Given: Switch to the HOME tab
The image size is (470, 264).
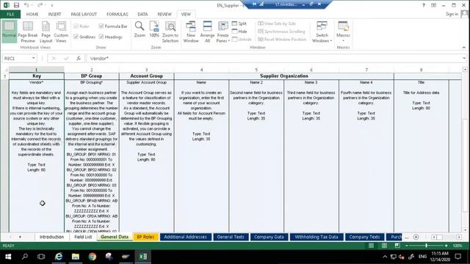Looking at the screenshot, I should click(32, 15).
